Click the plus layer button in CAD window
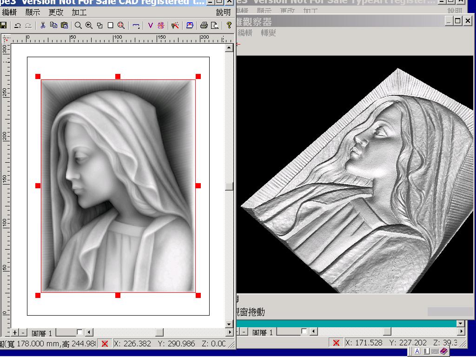Viewport: 476px width, 357px height. click(x=15, y=332)
